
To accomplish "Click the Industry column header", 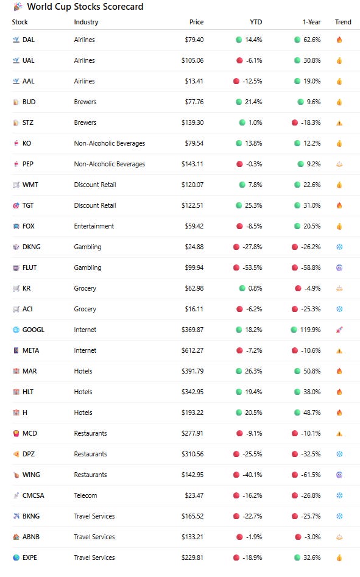I will tap(86, 22).
